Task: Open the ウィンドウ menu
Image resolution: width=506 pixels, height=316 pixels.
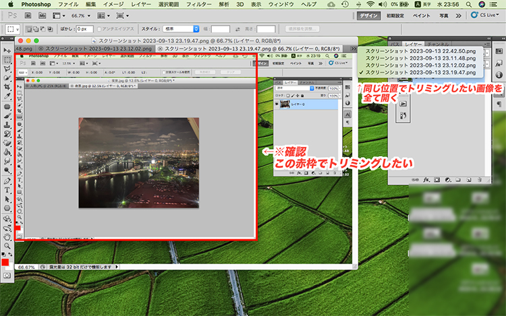Action: click(281, 4)
